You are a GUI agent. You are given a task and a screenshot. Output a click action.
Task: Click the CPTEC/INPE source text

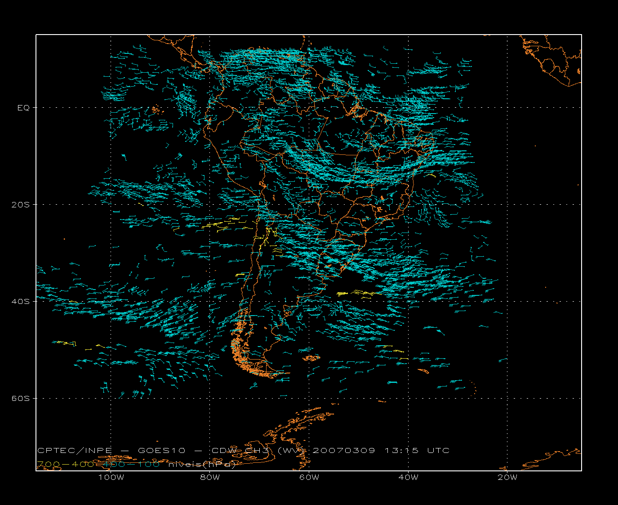pyautogui.click(x=74, y=450)
